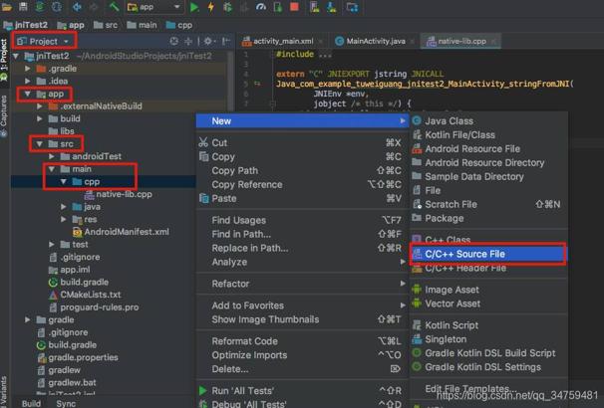Collapse the src folder
Screen dimensions: 604x408
click(x=39, y=144)
